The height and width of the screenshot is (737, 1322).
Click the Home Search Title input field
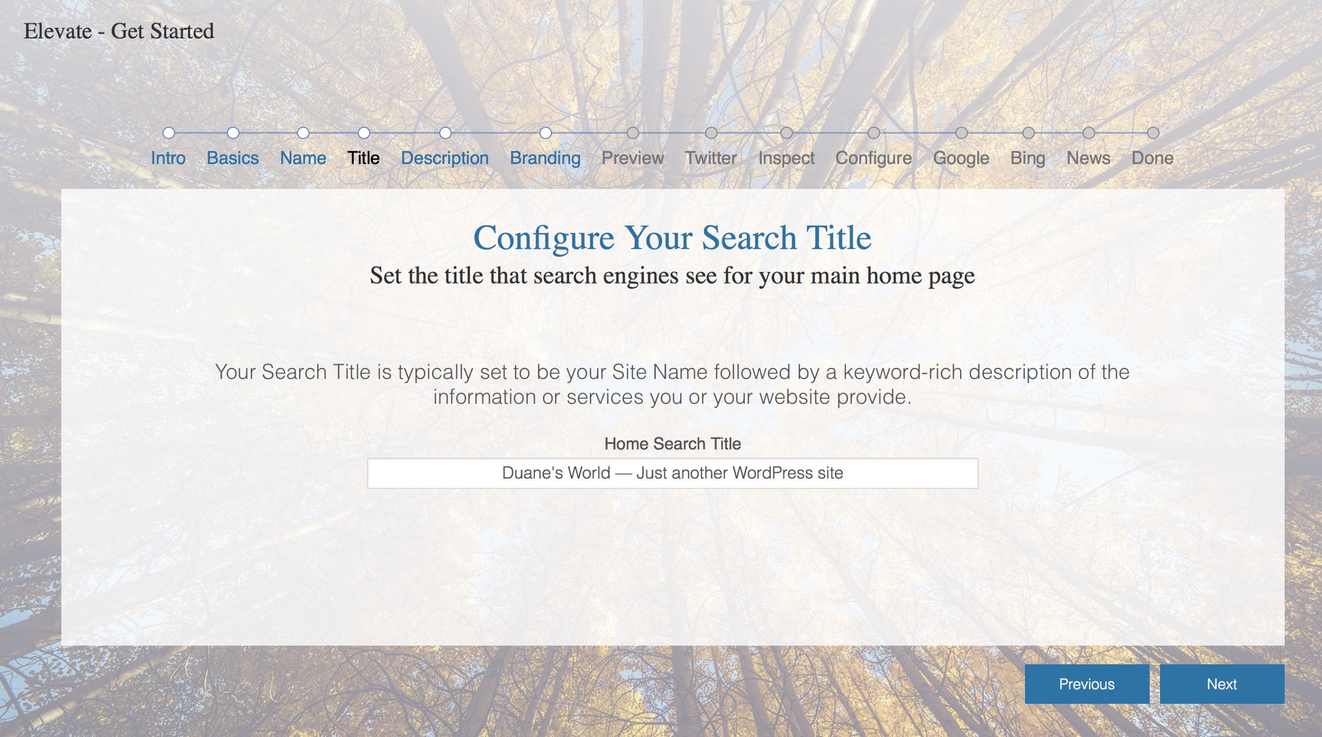coord(673,473)
